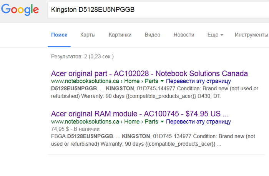Expand the Ещё dropdown menu
269x176 pixels.
point(215,35)
